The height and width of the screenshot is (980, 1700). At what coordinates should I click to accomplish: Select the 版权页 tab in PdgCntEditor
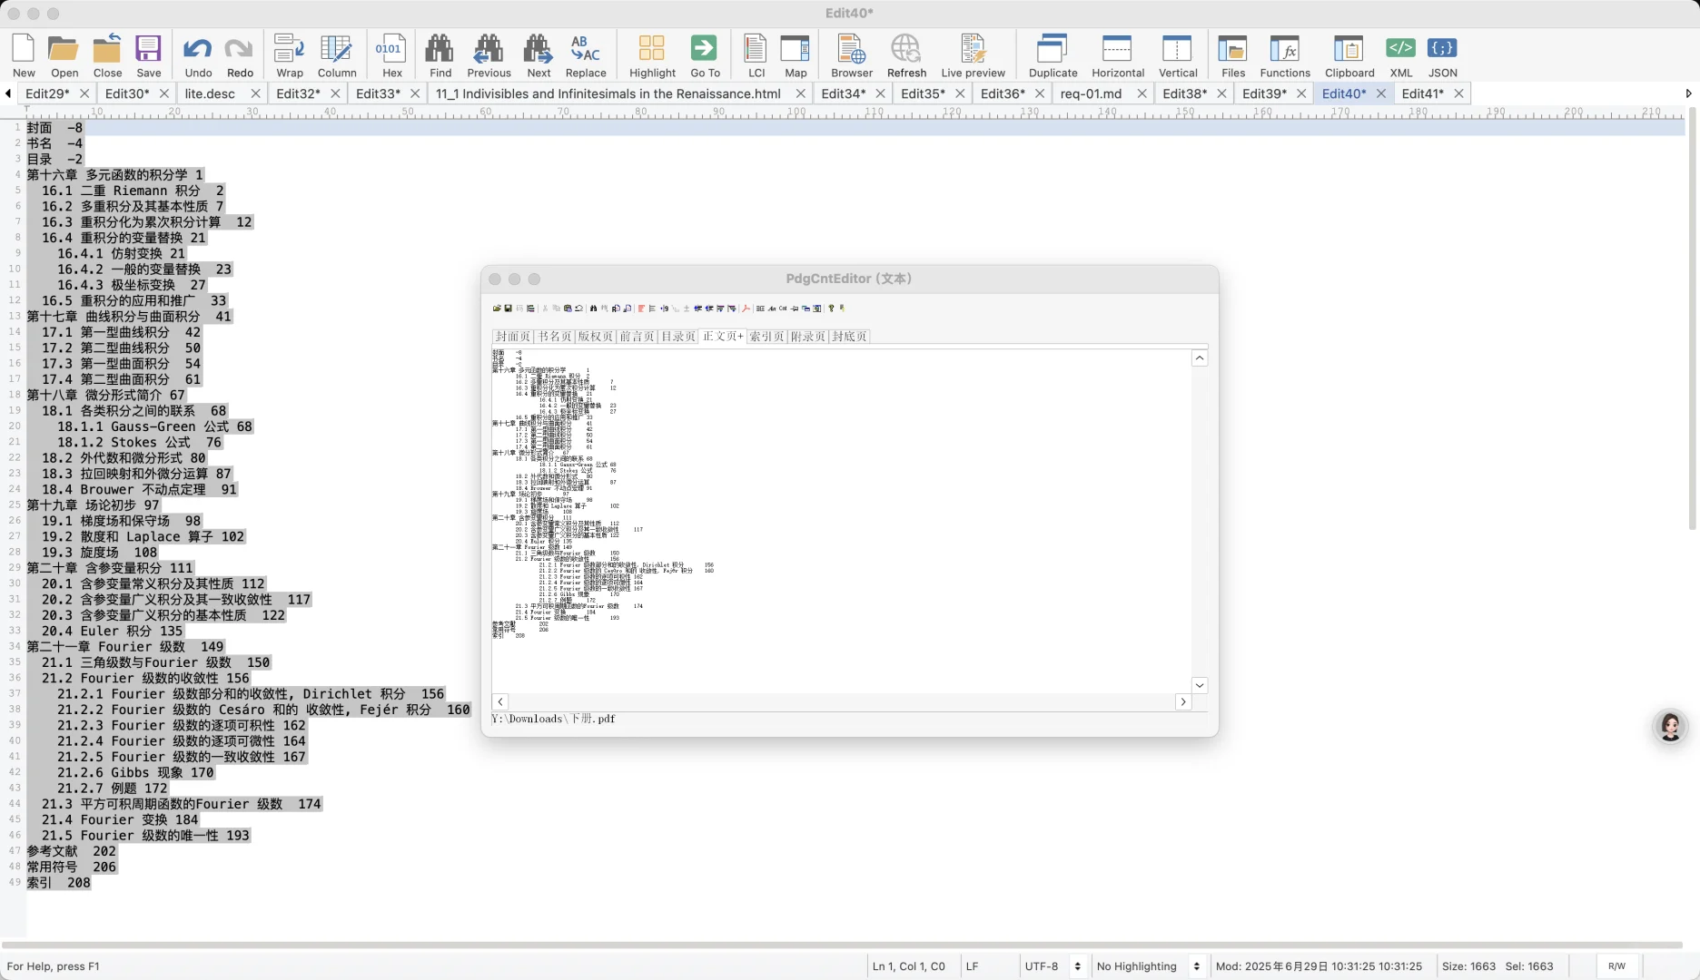click(x=595, y=337)
